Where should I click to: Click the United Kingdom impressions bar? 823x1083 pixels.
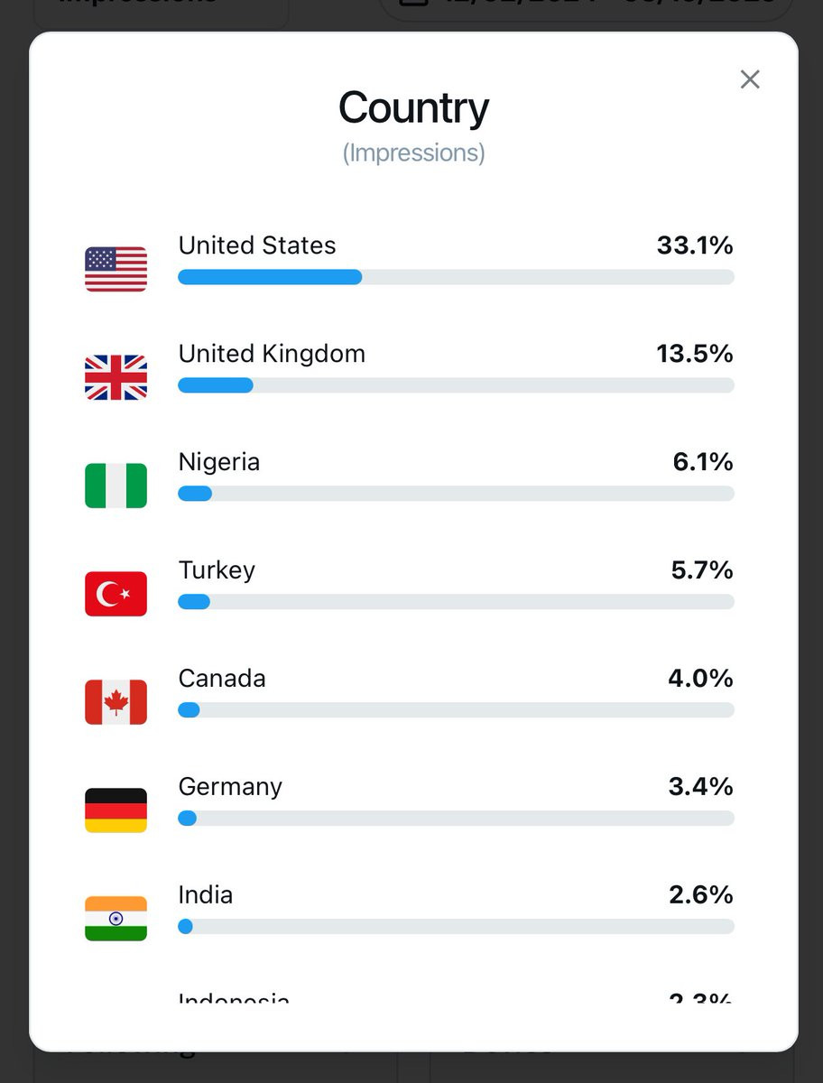[x=456, y=385]
